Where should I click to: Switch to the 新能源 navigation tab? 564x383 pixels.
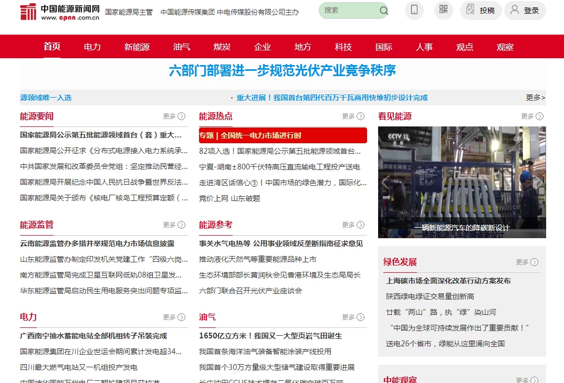(137, 47)
